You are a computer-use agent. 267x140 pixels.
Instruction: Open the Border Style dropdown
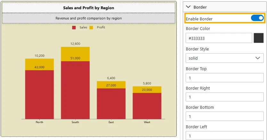pos(225,58)
